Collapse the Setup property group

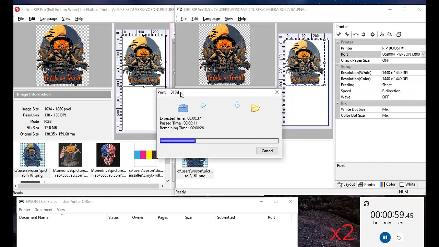tap(337, 67)
